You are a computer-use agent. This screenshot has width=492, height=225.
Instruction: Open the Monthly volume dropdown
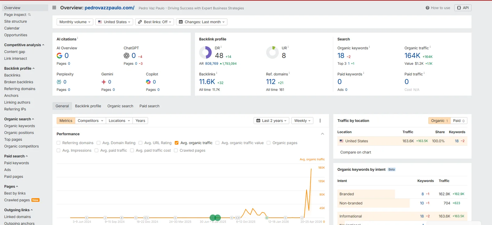pos(75,22)
